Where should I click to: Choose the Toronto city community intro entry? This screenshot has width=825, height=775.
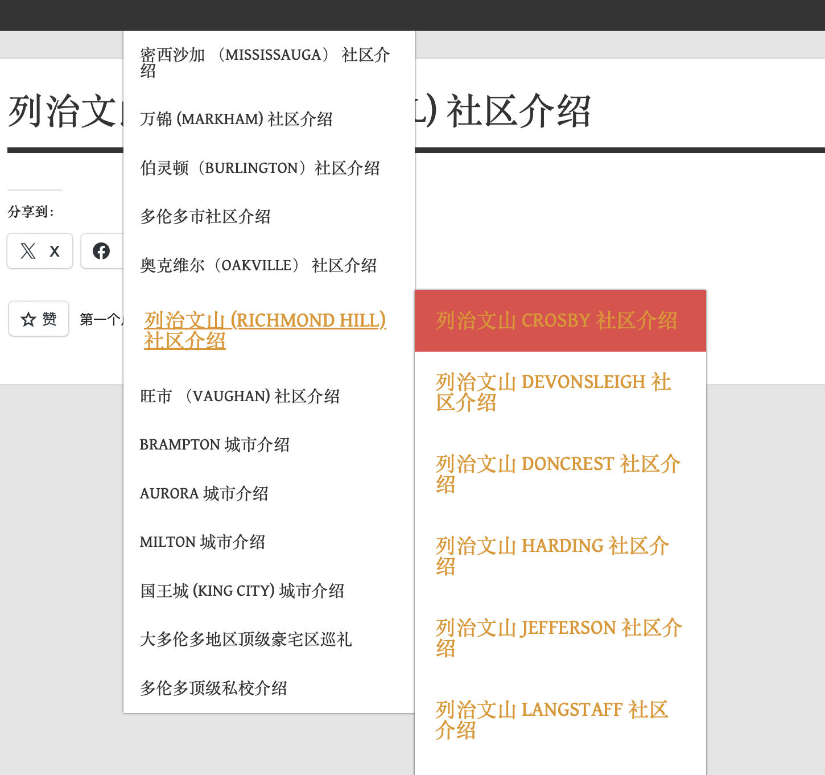click(205, 217)
